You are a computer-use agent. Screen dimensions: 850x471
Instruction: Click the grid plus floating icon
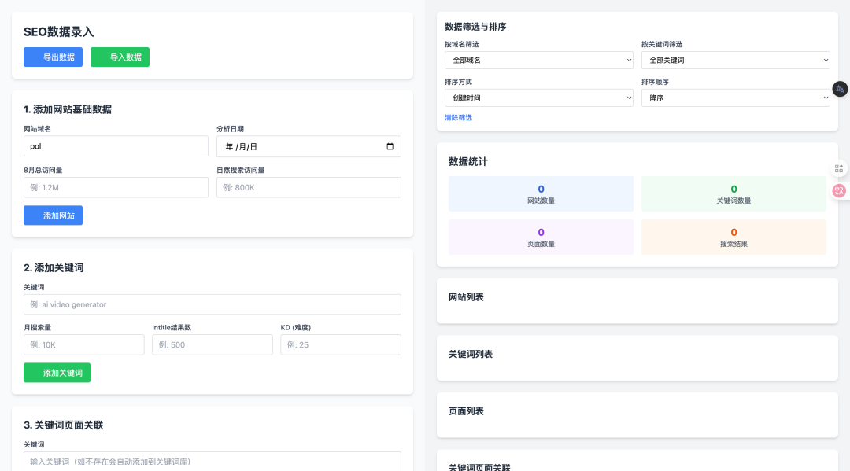click(839, 168)
